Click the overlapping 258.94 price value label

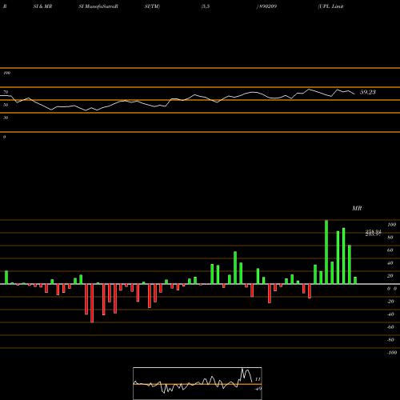pyautogui.click(x=374, y=231)
